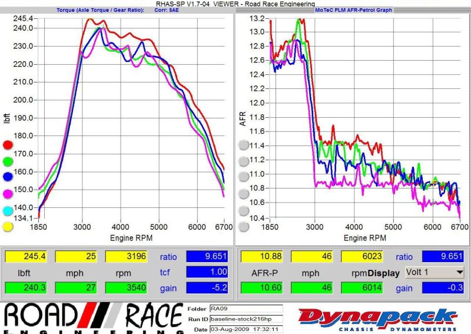Toggle the top gray circle on AFR graph
471x334 pixels.
coord(243,145)
